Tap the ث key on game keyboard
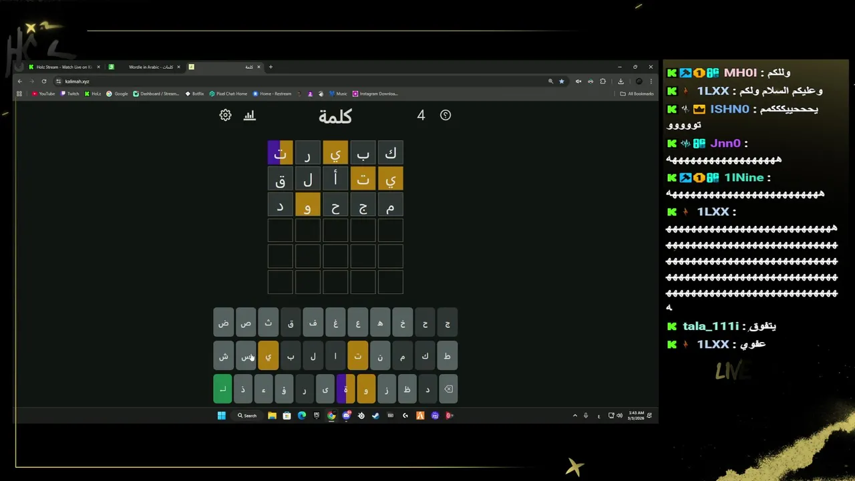The height and width of the screenshot is (481, 855). tap(268, 323)
